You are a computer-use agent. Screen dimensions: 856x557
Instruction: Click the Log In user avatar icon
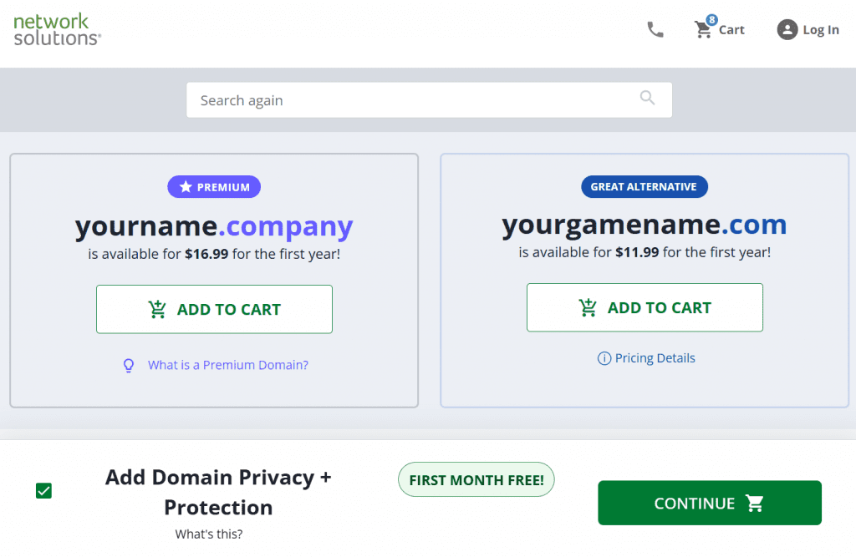tap(787, 29)
